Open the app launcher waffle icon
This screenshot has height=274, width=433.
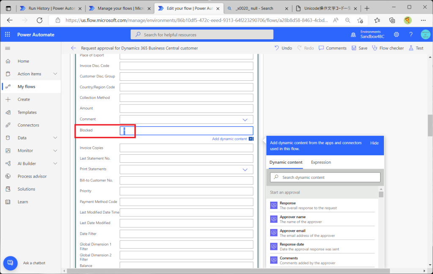[x=8, y=35]
